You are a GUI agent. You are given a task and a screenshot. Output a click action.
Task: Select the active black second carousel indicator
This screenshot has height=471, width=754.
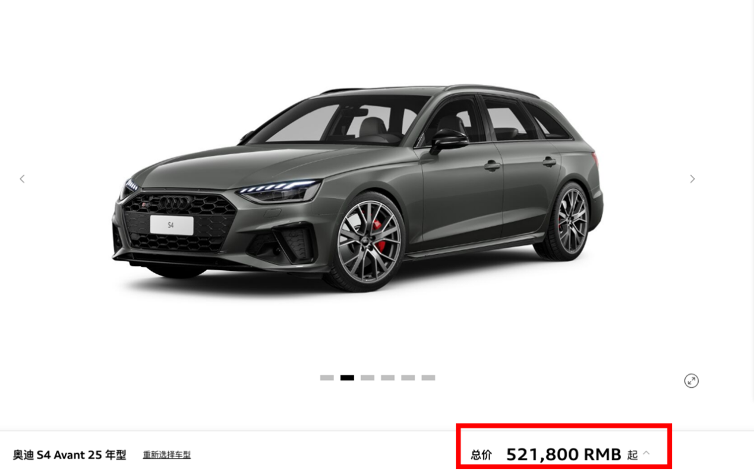point(347,378)
